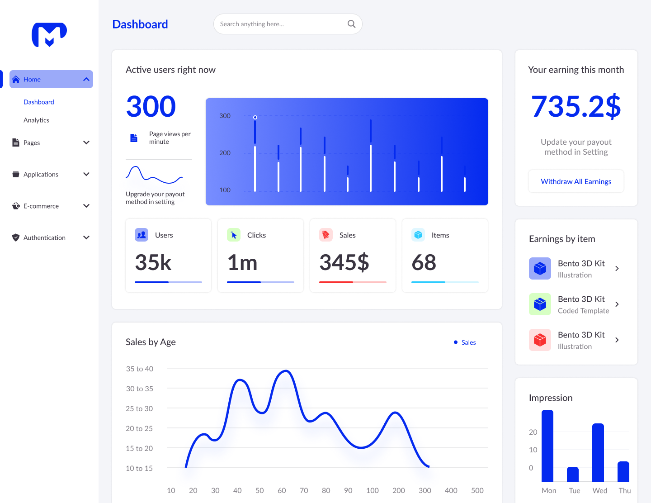Click the highlighted point on bar chart
This screenshot has width=651, height=503.
pyautogui.click(x=255, y=117)
